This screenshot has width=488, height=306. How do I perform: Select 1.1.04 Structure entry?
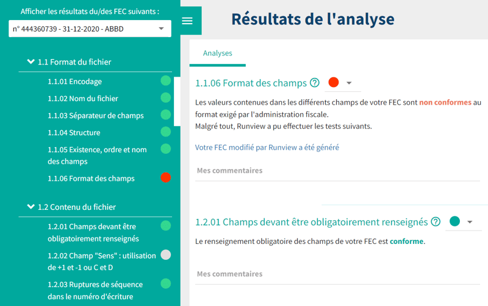(x=74, y=133)
